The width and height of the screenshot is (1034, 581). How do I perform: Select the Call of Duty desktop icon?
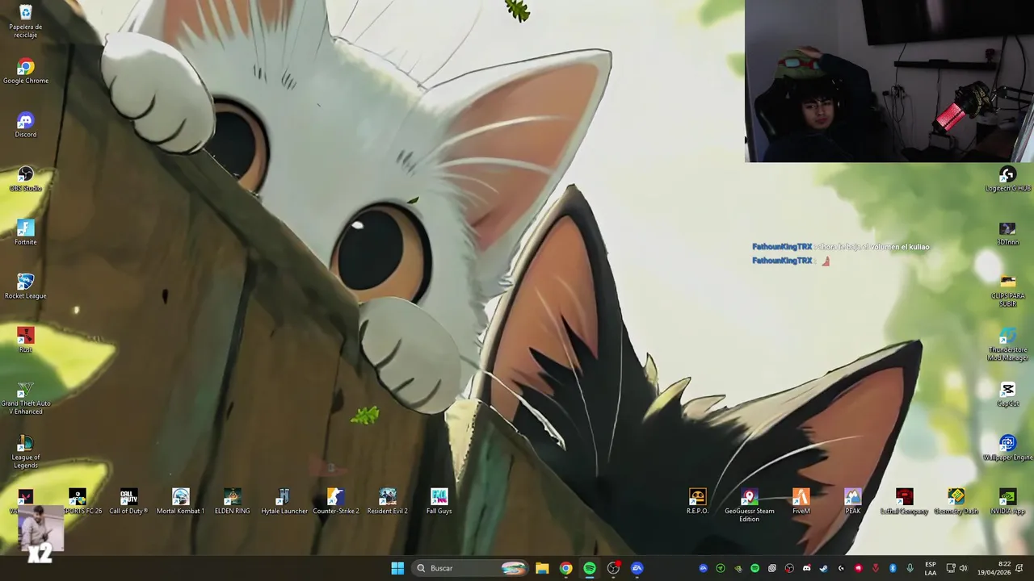click(128, 502)
